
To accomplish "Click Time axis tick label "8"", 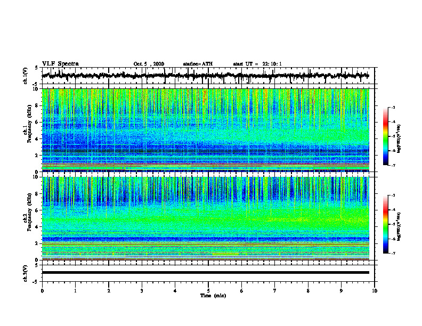I will (x=308, y=291).
